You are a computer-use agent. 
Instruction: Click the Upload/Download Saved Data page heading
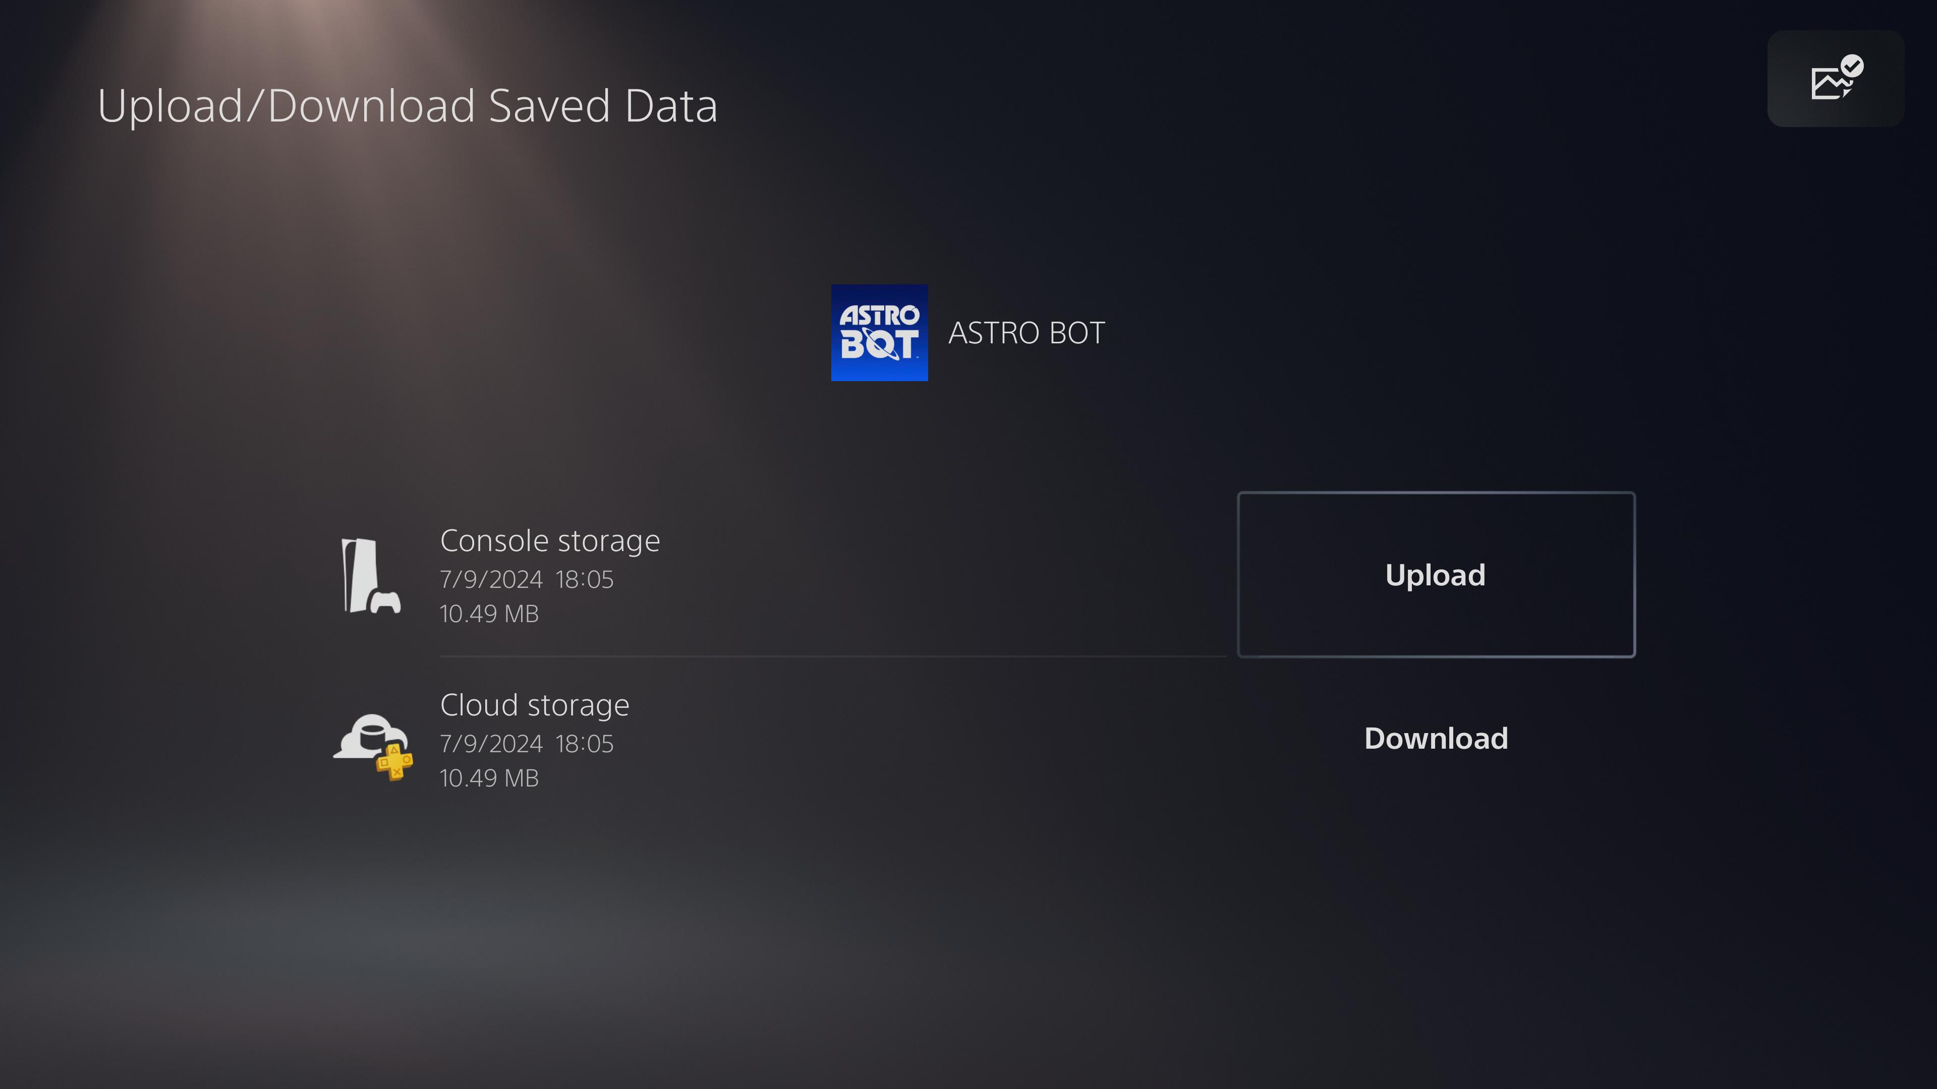point(408,106)
